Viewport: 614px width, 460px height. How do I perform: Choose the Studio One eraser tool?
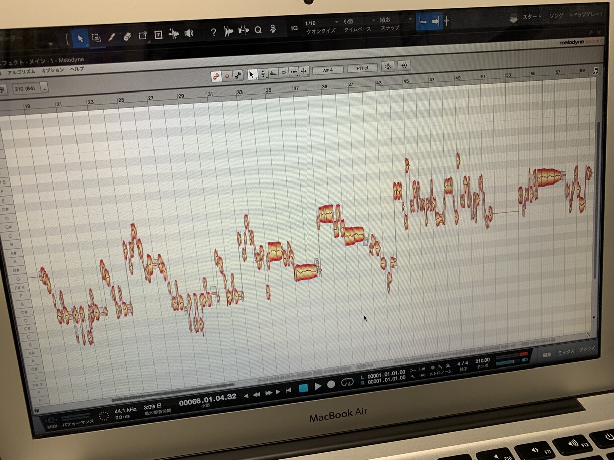tap(127, 36)
